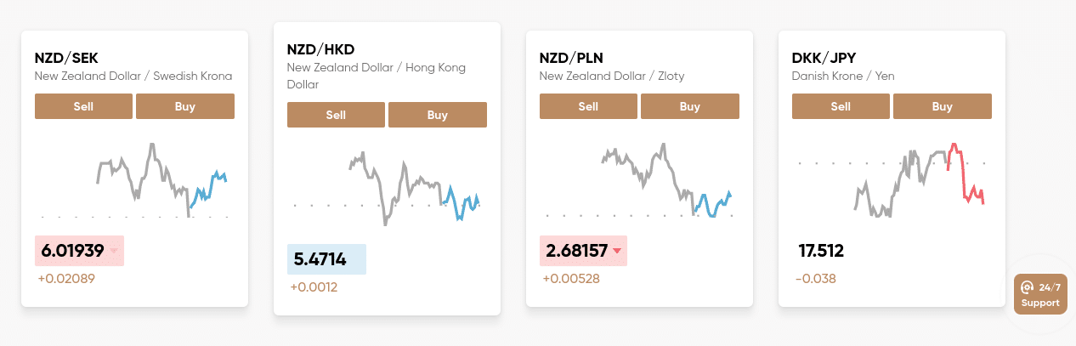1076x346 pixels.
Task: Buy the DKK/JPY pair
Action: coord(943,106)
